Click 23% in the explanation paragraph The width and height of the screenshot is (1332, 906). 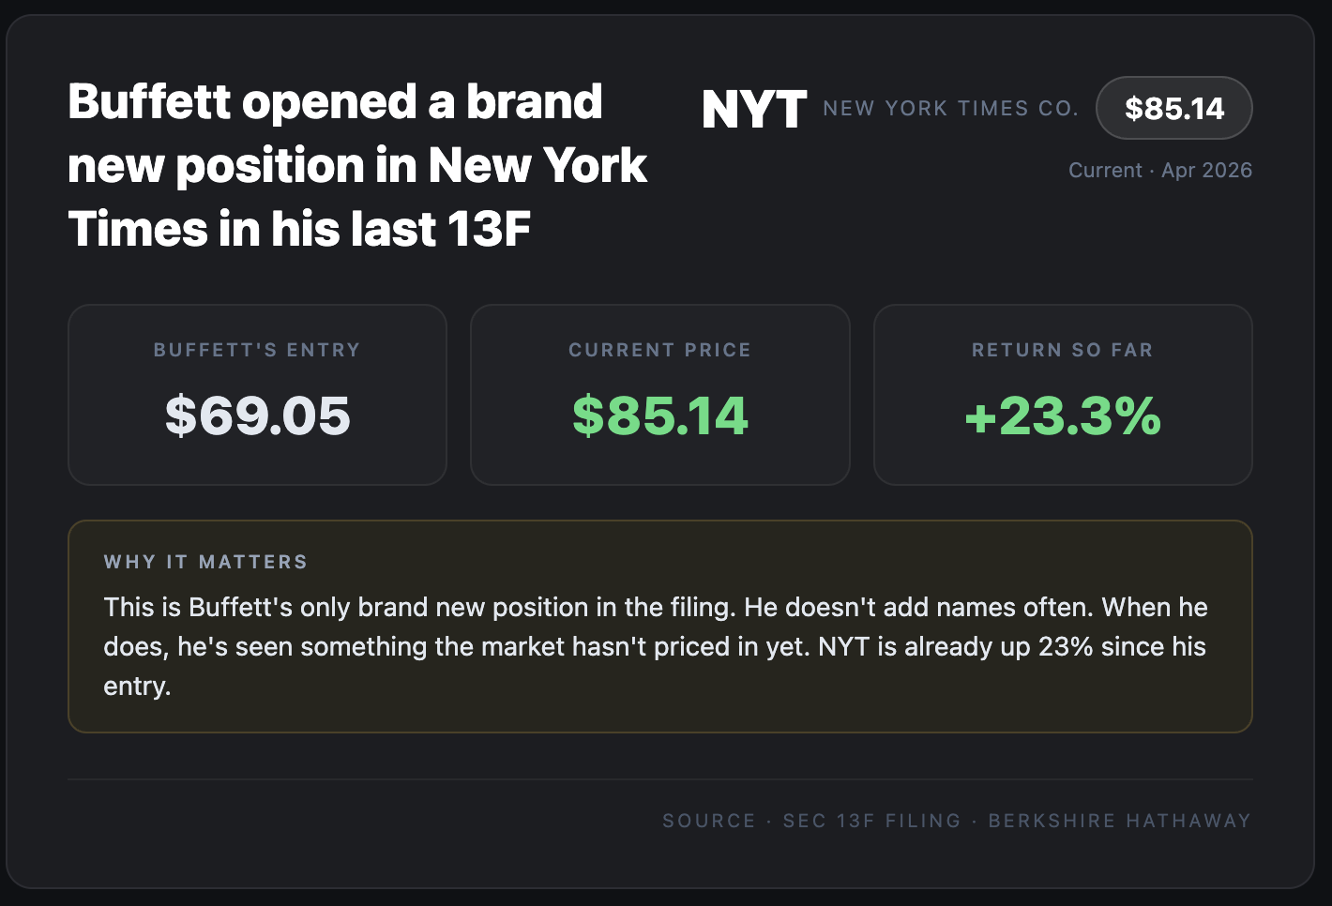(x=1065, y=647)
